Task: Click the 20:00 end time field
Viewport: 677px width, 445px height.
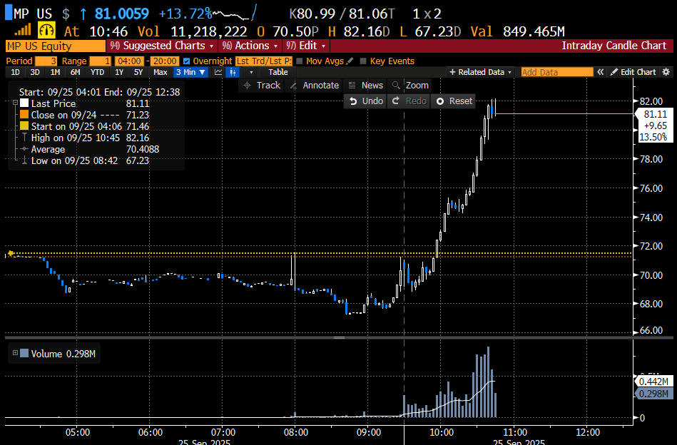Action: click(165, 61)
